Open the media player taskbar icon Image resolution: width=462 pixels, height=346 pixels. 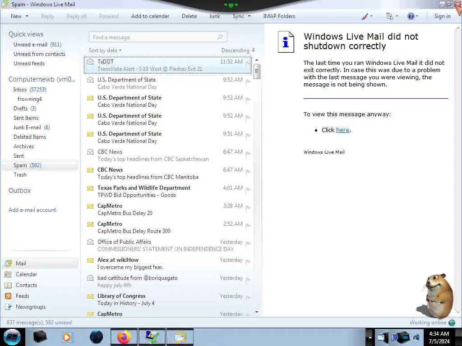67,337
